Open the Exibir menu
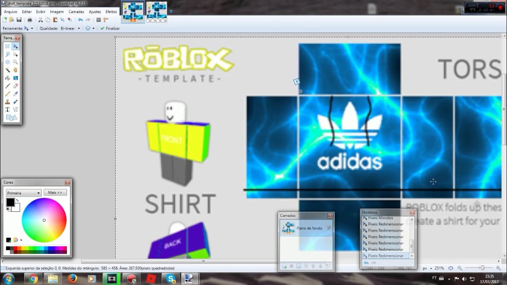 tap(41, 12)
